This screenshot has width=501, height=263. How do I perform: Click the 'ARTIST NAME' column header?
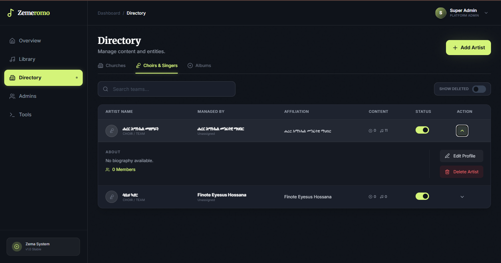pyautogui.click(x=119, y=112)
